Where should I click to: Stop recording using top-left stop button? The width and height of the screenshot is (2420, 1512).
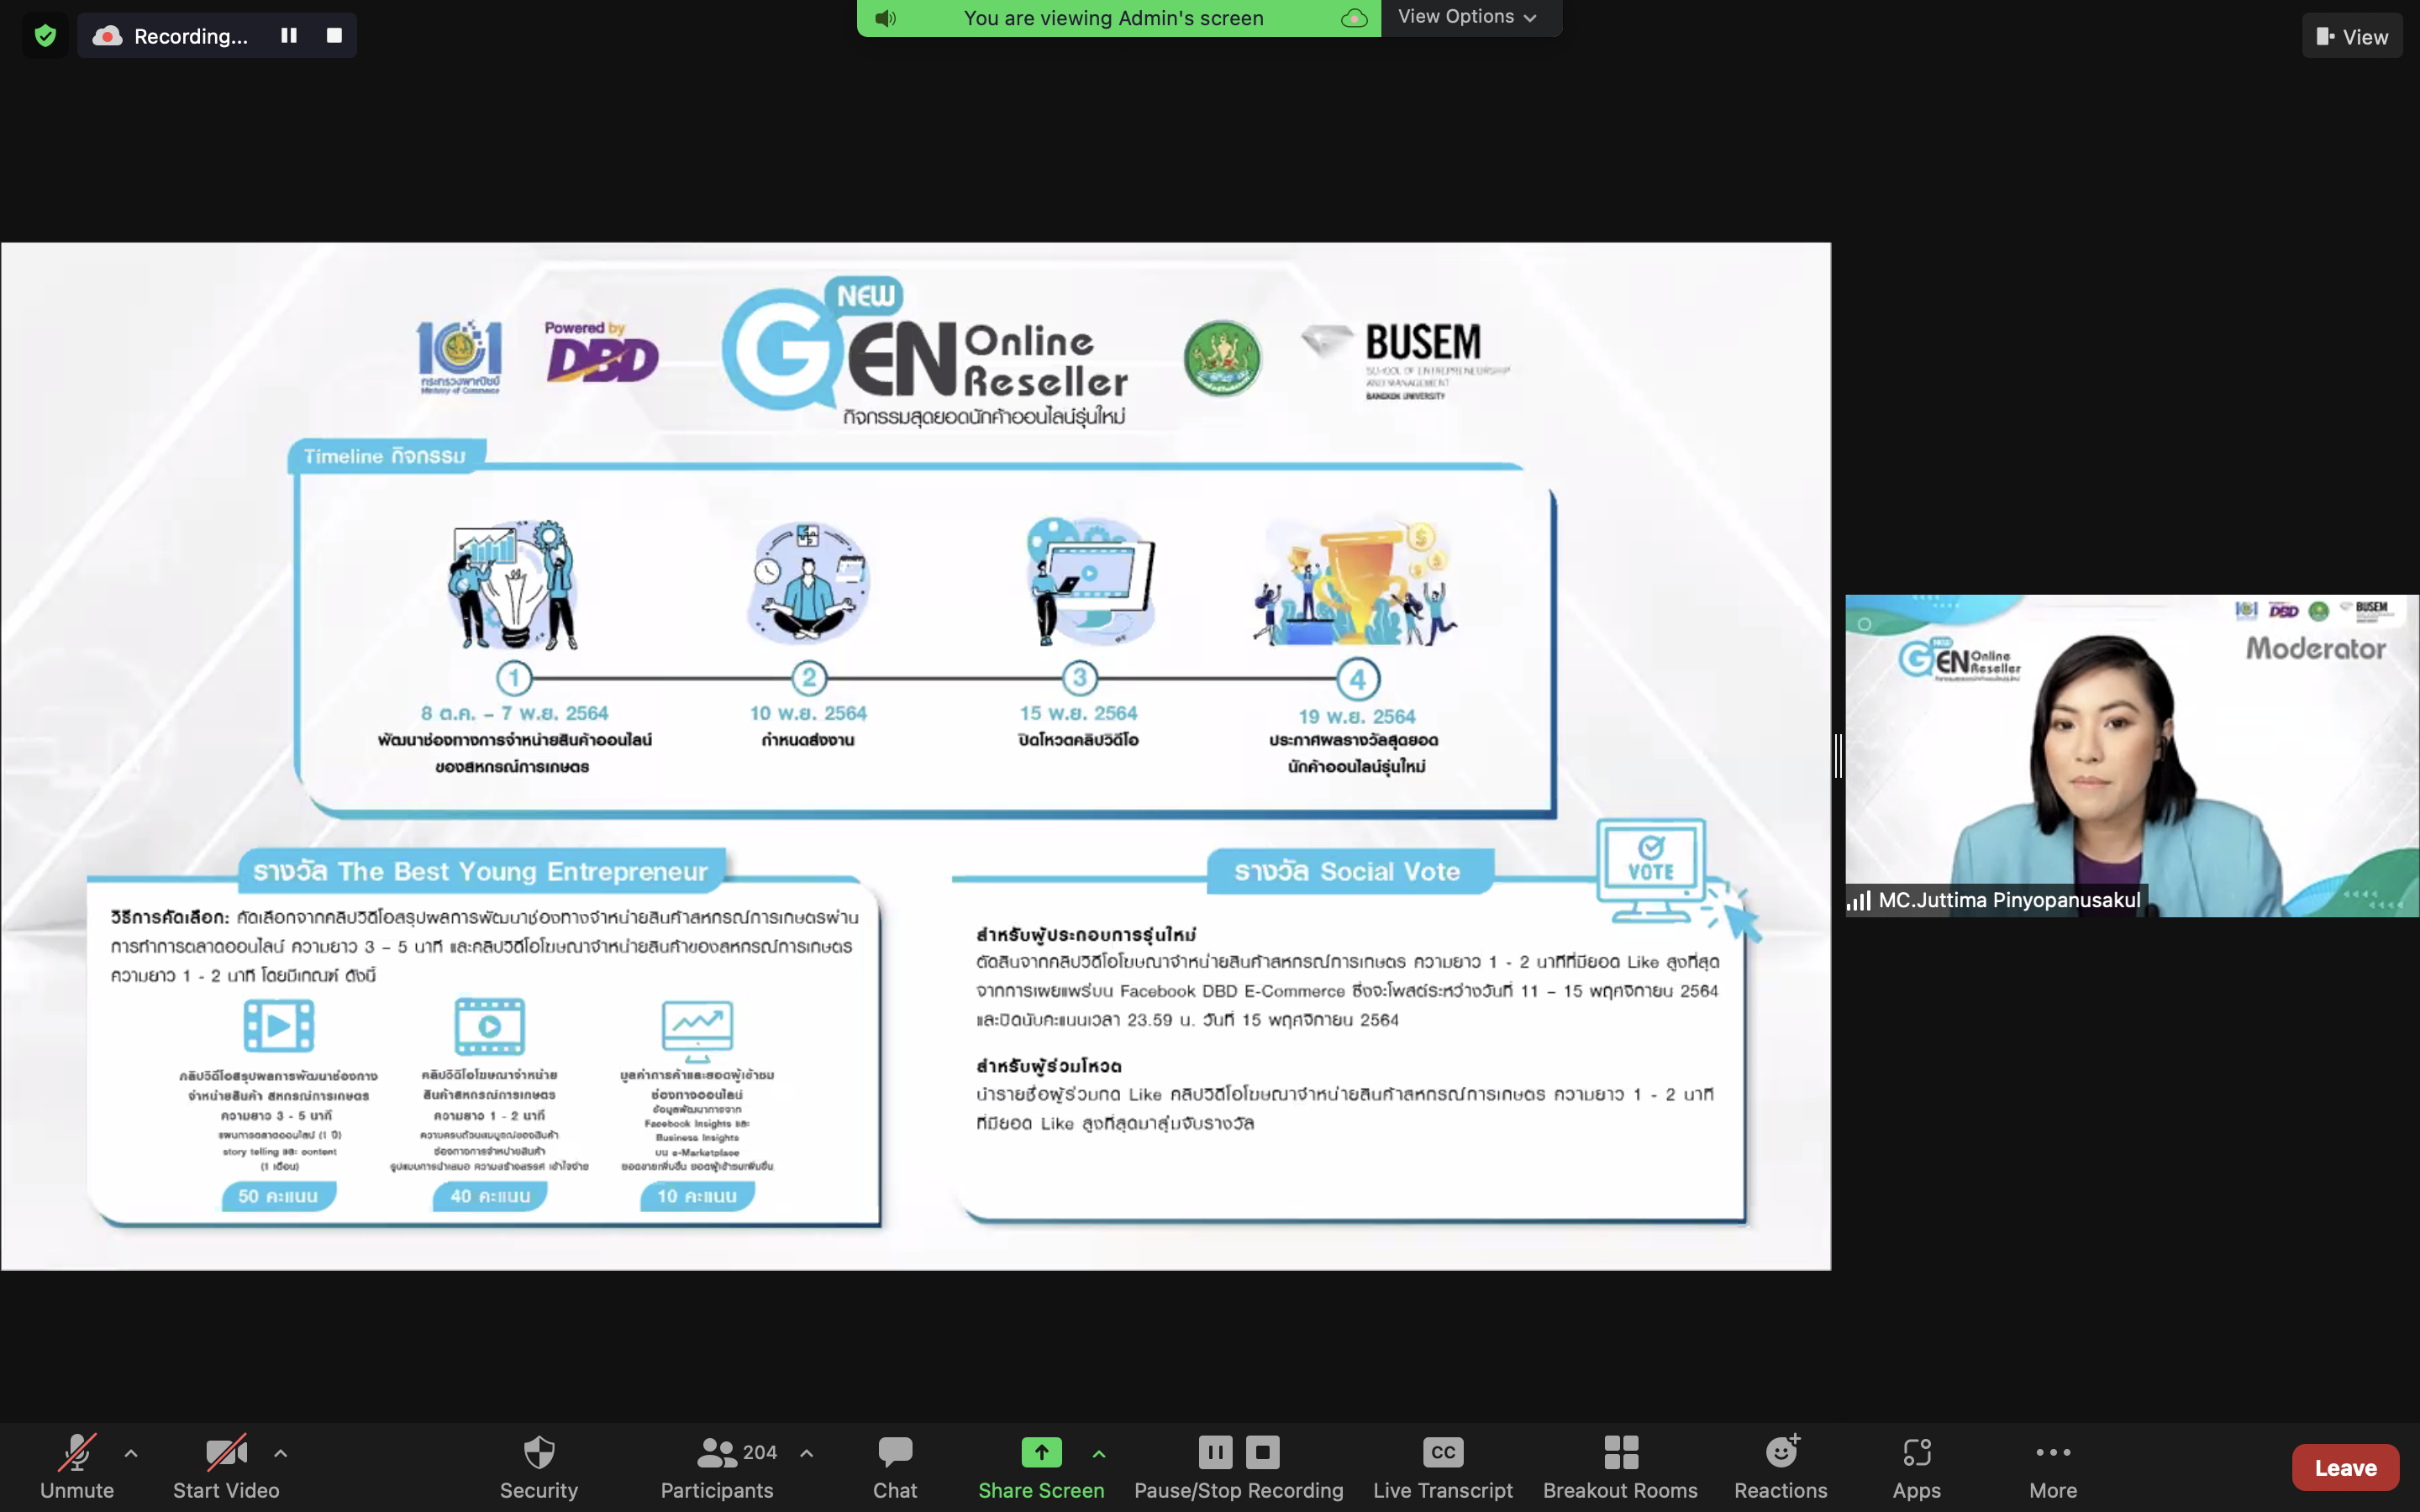pos(334,36)
